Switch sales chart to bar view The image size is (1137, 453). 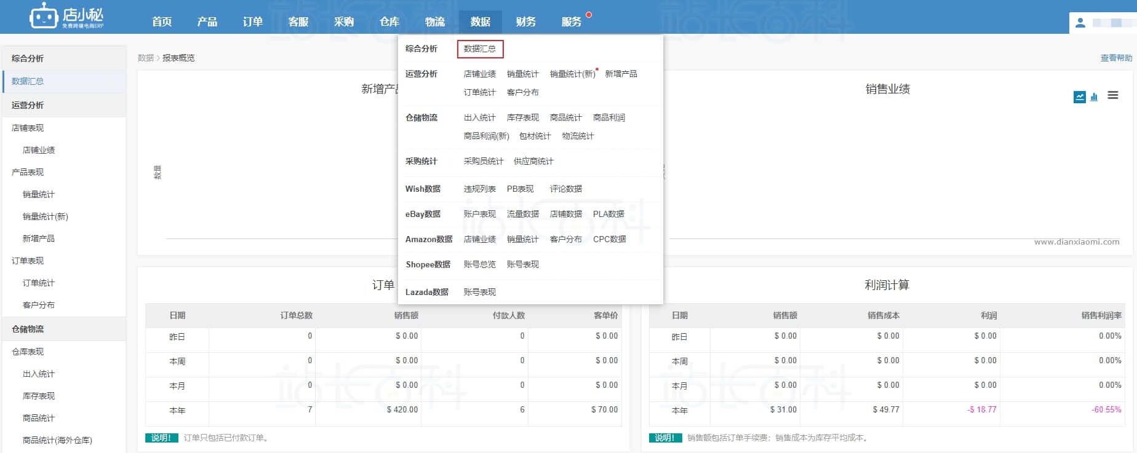[x=1094, y=97]
